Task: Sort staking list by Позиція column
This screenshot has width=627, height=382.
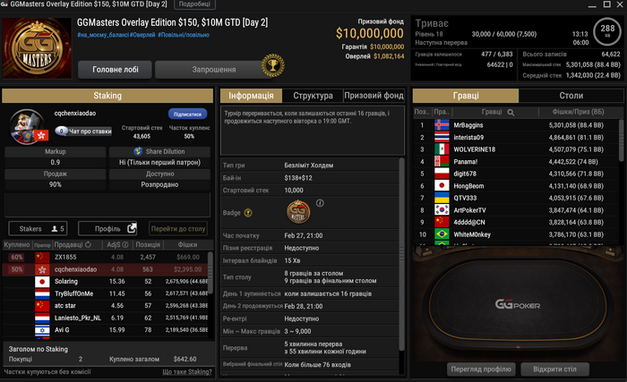Action: pyautogui.click(x=148, y=244)
